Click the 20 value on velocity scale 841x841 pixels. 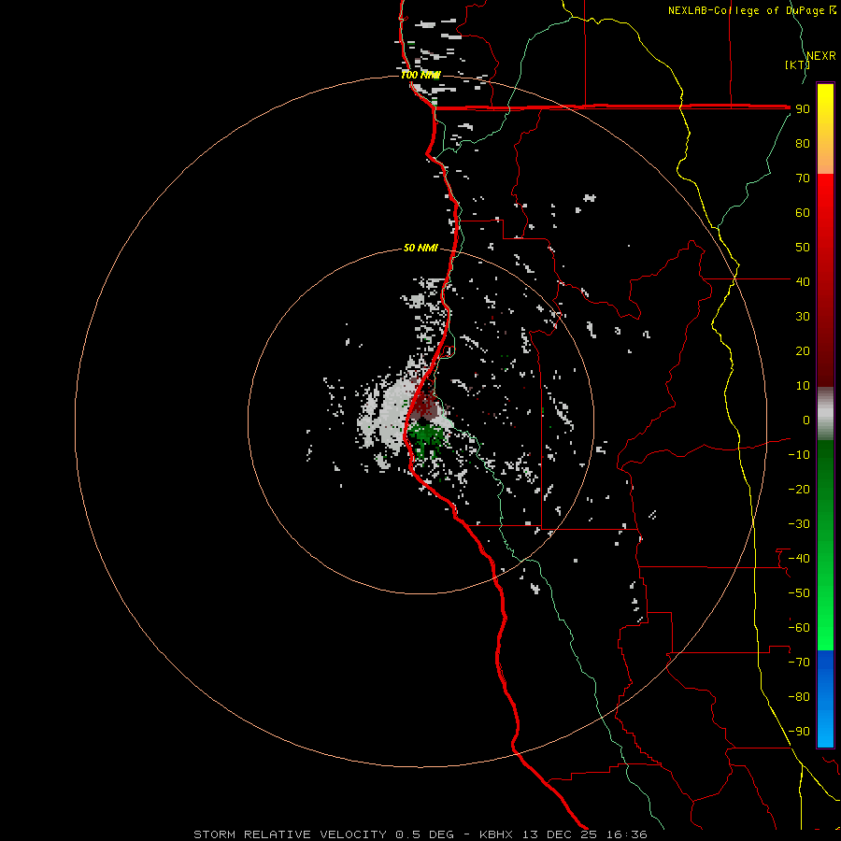(803, 350)
